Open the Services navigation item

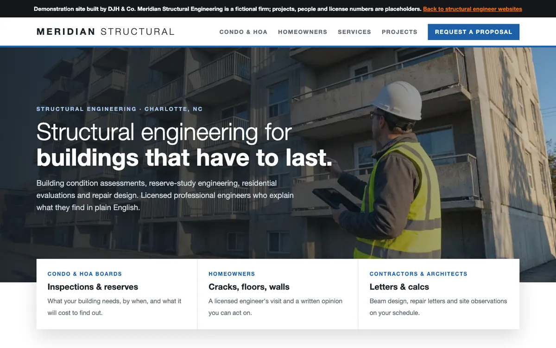[x=354, y=32]
